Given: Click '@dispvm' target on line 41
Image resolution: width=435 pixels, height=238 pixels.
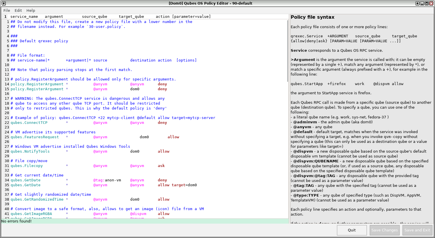Looking at the screenshot, I should 138,214.
